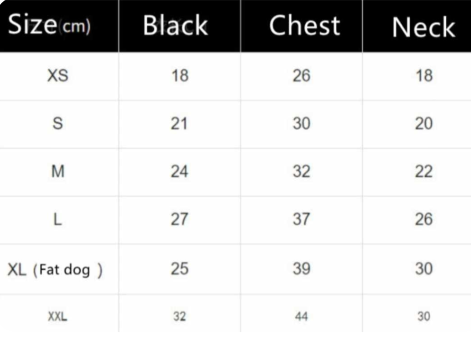Viewport: 471px width, 347px height.
Task: Click the "Size (cm)" column header
Action: click(x=49, y=26)
